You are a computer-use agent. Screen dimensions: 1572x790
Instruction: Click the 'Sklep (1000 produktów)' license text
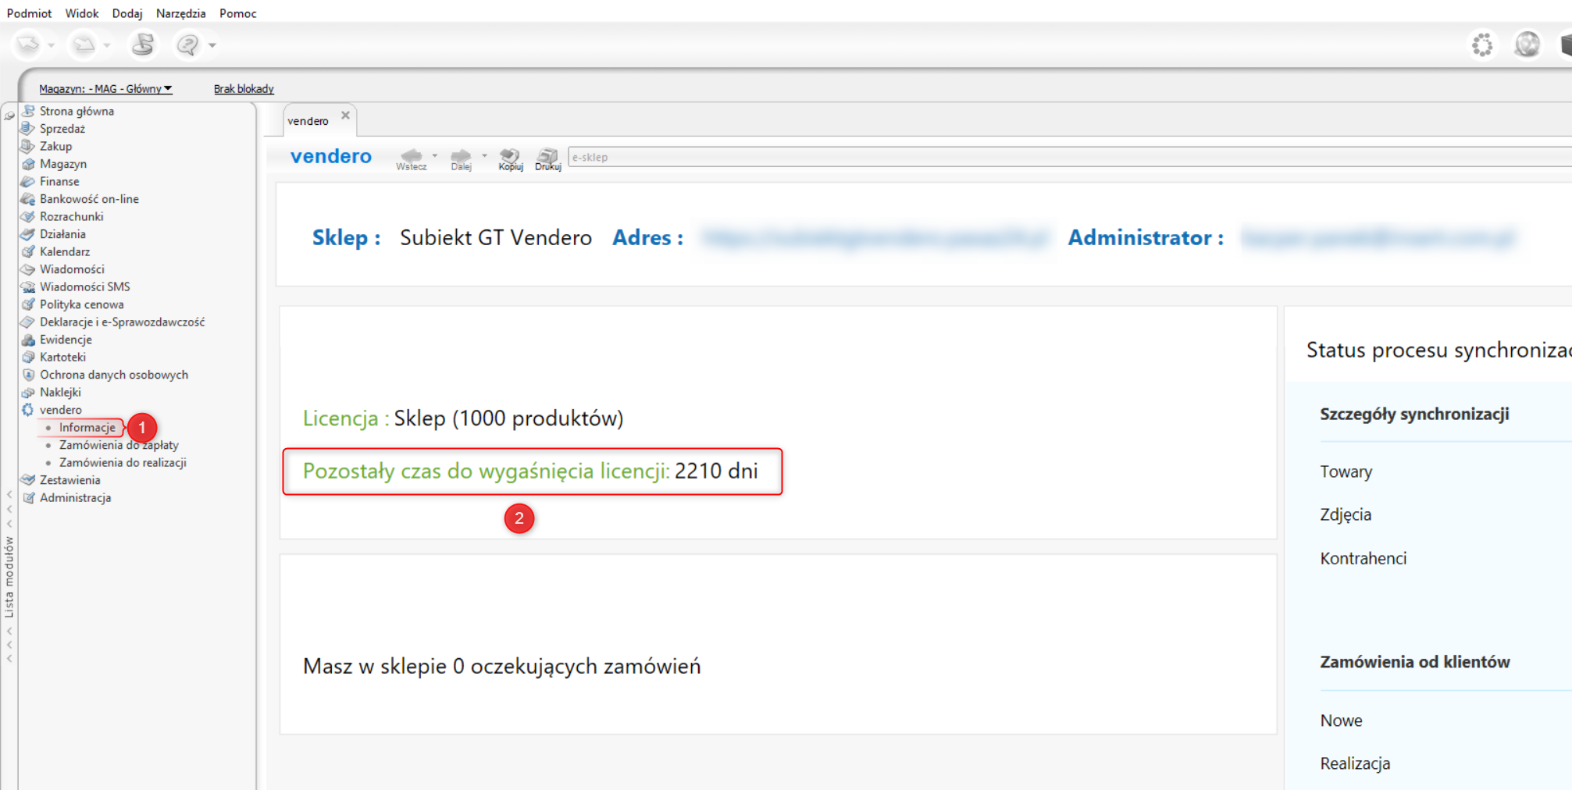click(x=508, y=418)
